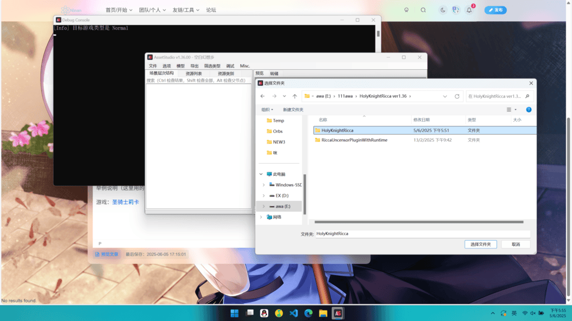
Task: Open notifications bell on website
Action: (x=469, y=10)
